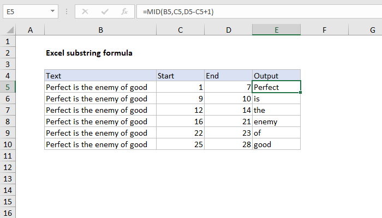The image size is (382, 218).
Task: Click the formula bar containing =MID formula
Action: (x=259, y=11)
